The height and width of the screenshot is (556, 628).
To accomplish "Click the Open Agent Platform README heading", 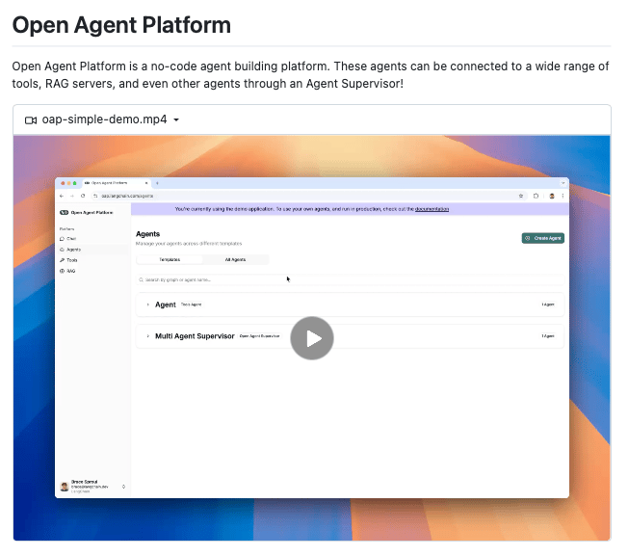I will pyautogui.click(x=121, y=25).
